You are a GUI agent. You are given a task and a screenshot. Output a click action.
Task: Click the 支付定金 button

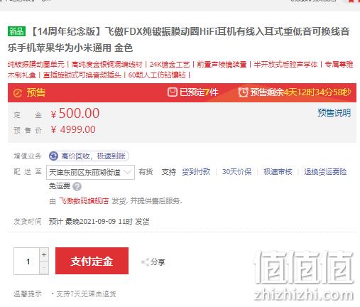[92, 261]
